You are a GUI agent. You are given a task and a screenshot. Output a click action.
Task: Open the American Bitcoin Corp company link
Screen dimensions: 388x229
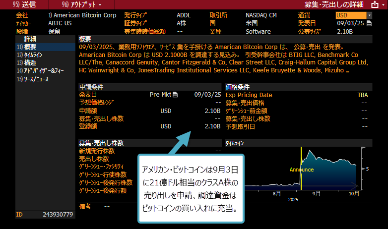(82, 15)
